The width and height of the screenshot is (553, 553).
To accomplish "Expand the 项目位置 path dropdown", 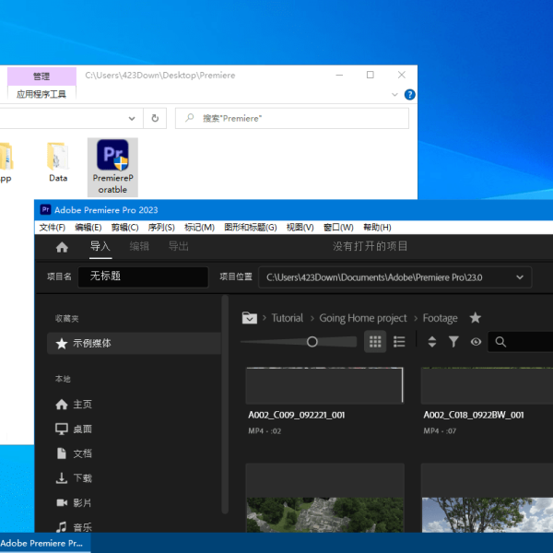I will pyautogui.click(x=520, y=277).
